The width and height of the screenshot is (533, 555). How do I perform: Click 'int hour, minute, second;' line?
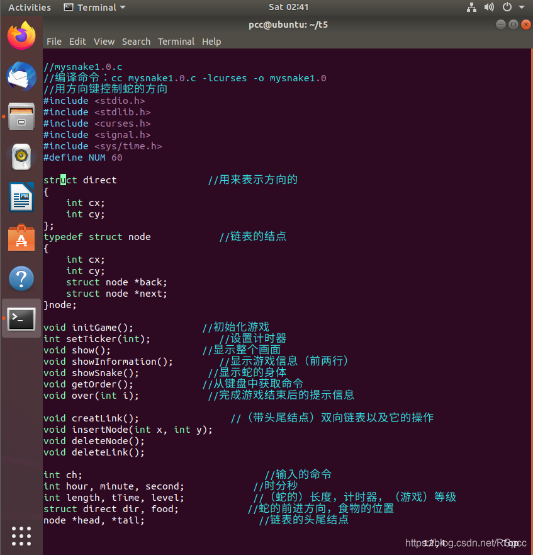pyautogui.click(x=114, y=486)
